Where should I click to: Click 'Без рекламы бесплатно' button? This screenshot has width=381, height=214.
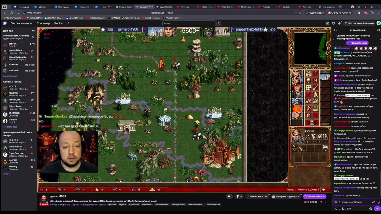coord(359,23)
